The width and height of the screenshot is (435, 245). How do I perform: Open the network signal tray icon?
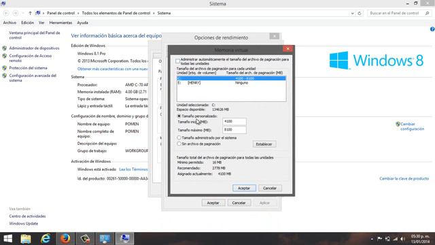pyautogui.click(x=396, y=239)
